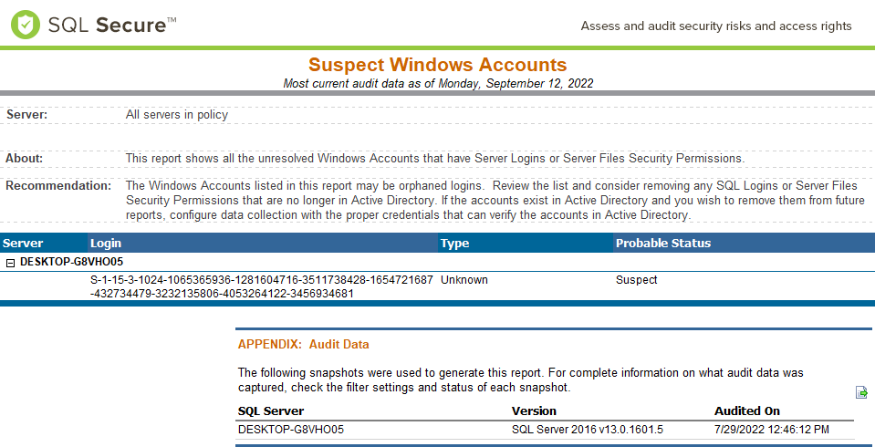
Task: Click the Audited On column header
Action: [x=746, y=411]
